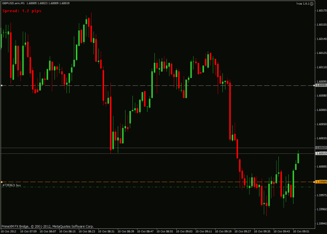Viewport: 327px width, 234px height.
Task: Click the 1.60065 price scale label
Action: tap(321, 110)
